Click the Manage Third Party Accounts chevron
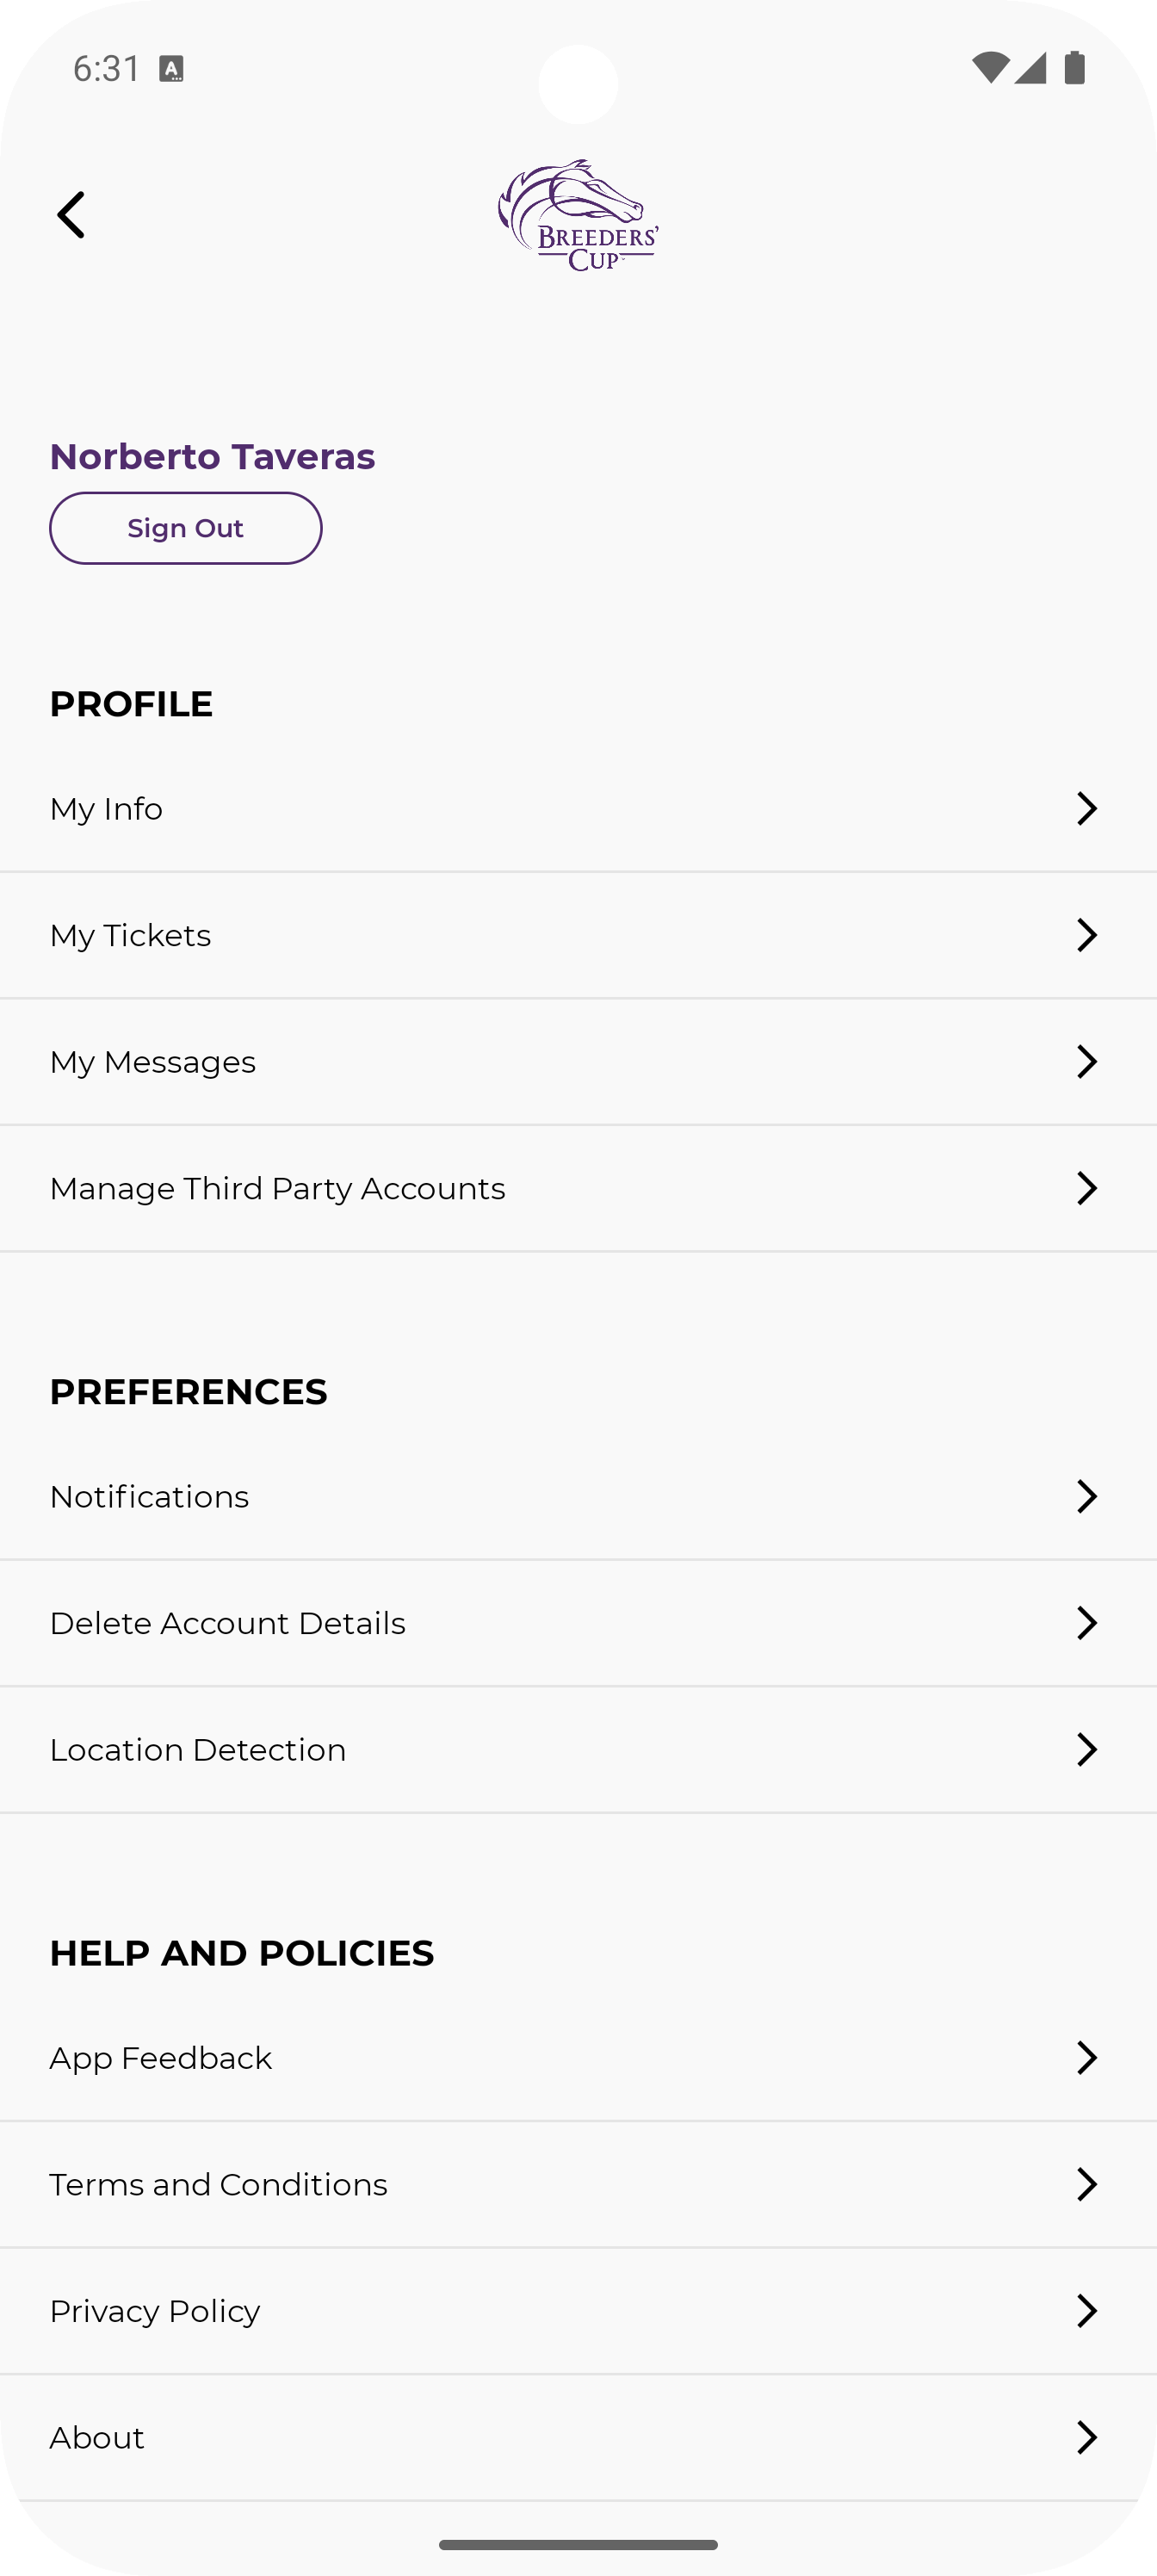The image size is (1157, 2576). click(1086, 1188)
